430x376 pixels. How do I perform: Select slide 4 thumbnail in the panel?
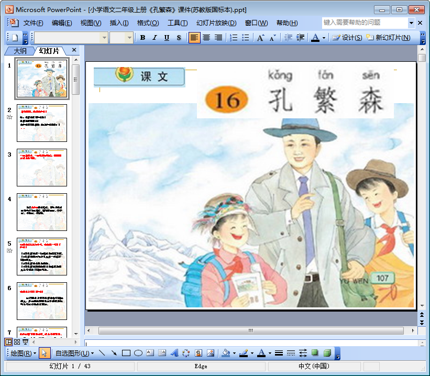(42, 212)
